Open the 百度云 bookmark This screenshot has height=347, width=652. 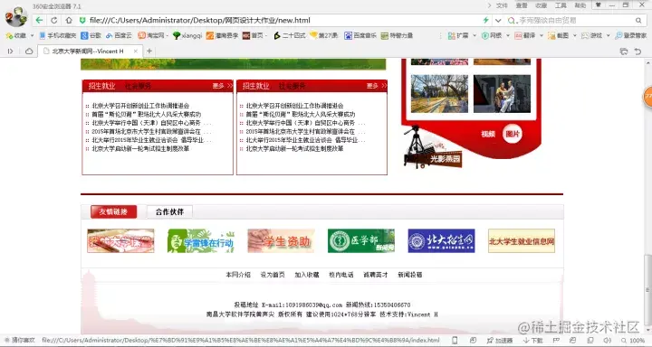coord(119,36)
